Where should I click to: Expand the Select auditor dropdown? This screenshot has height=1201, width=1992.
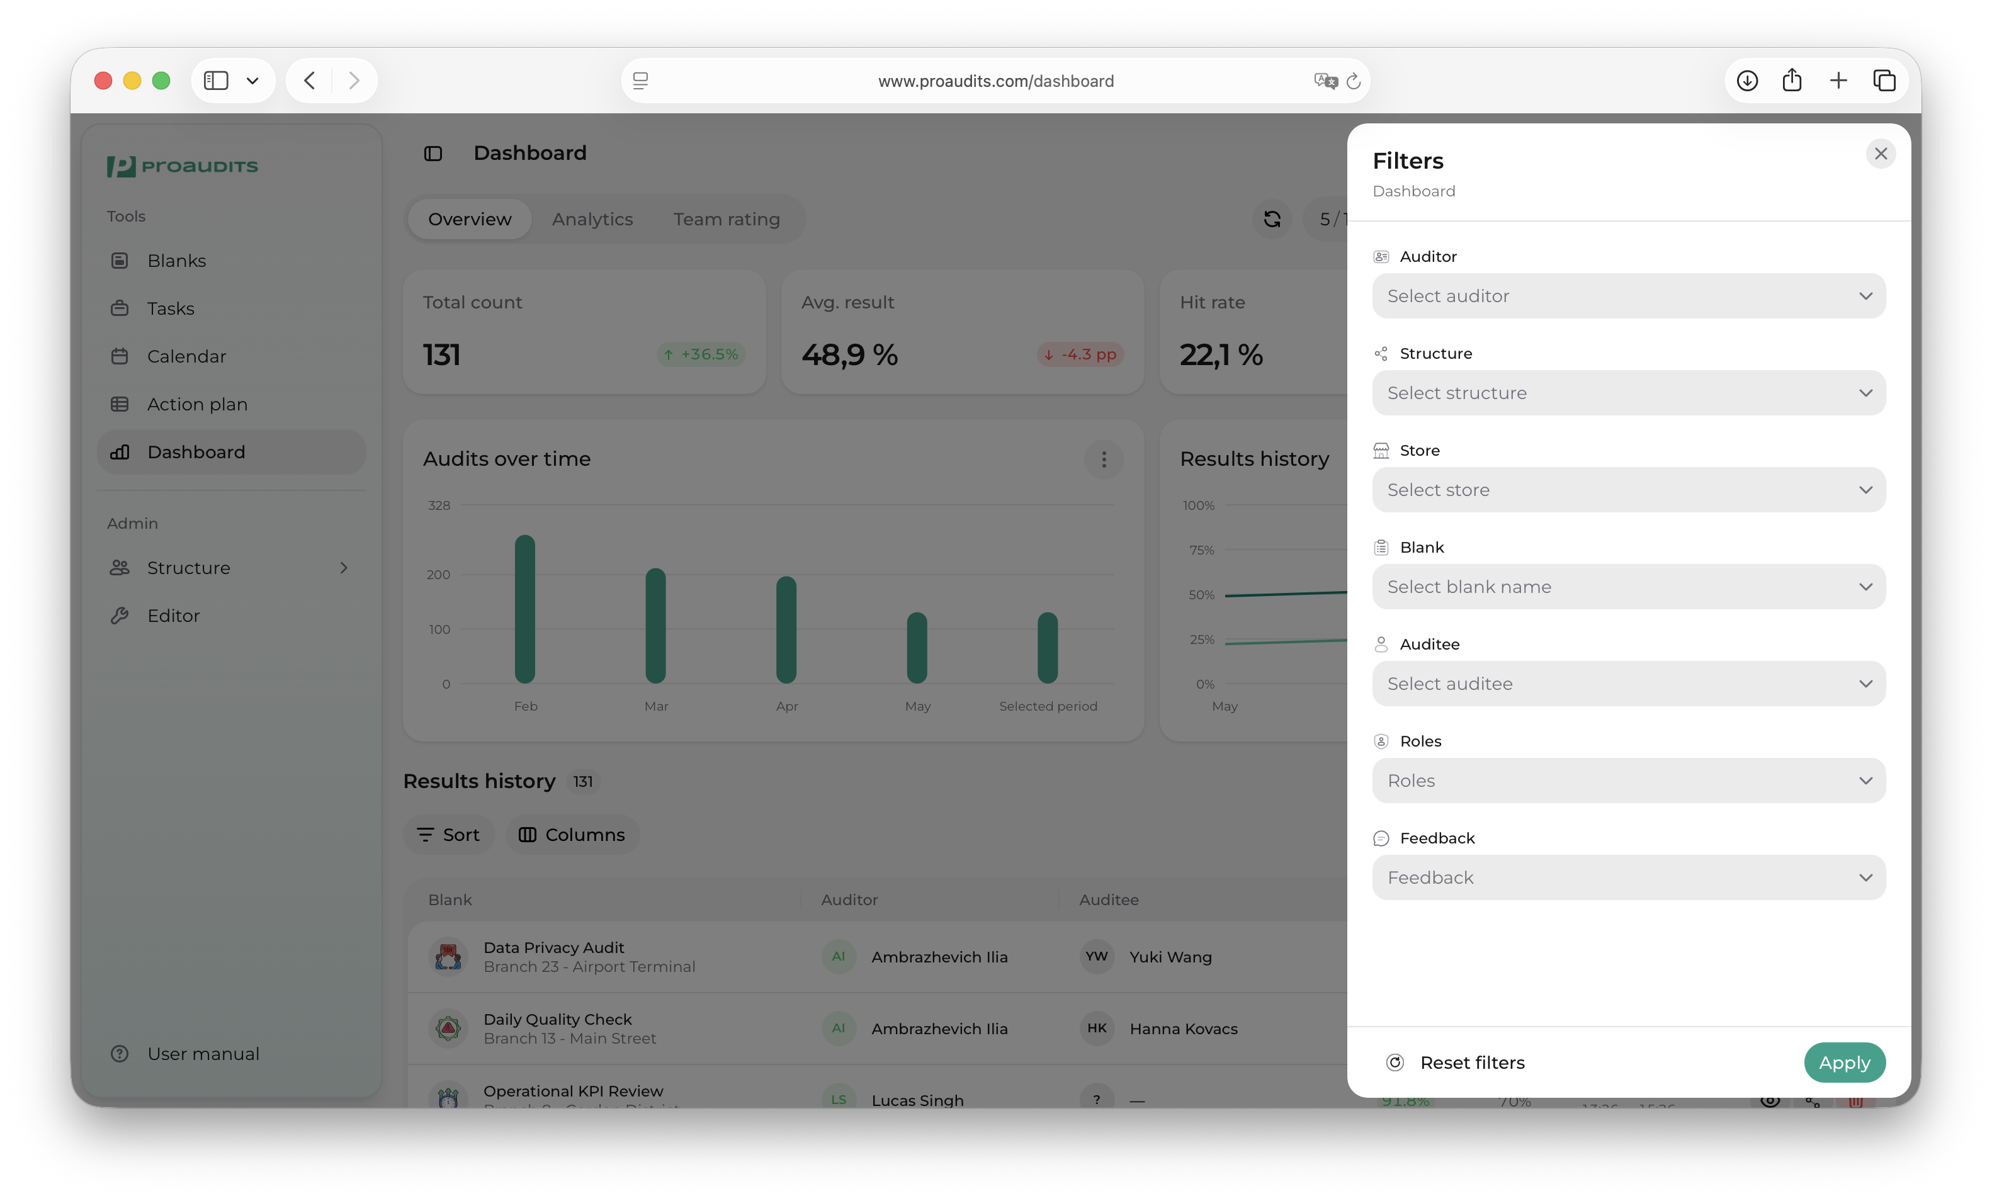pos(1628,296)
